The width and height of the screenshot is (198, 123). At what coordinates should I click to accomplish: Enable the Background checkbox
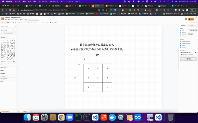click(181, 34)
